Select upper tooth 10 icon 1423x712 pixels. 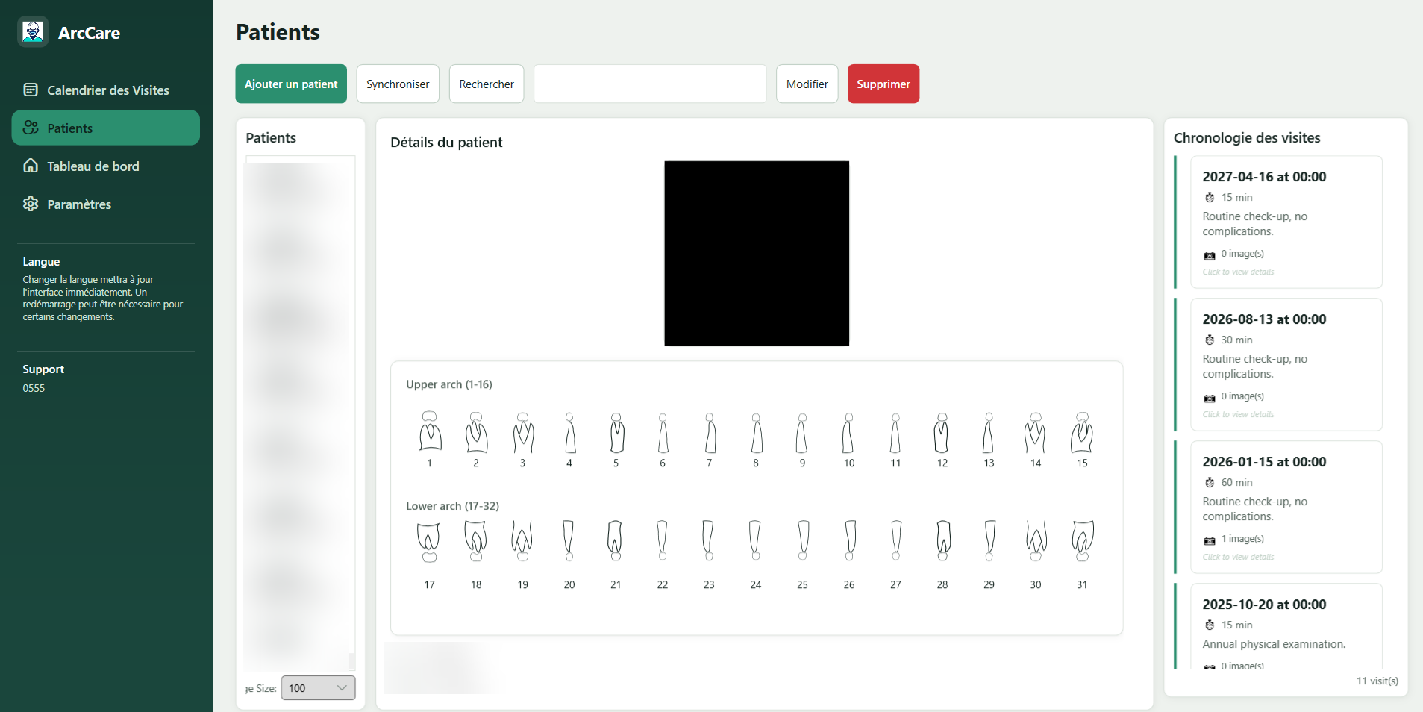tap(849, 432)
